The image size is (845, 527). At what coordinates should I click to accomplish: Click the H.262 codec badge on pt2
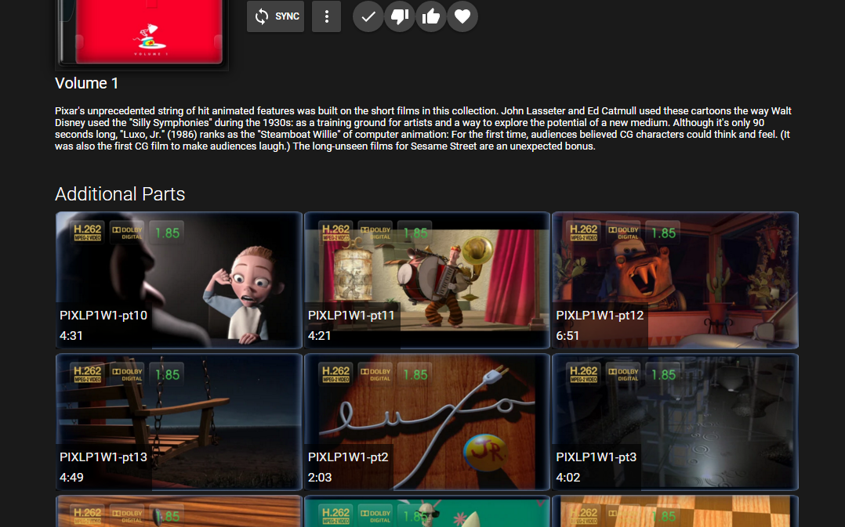point(335,374)
